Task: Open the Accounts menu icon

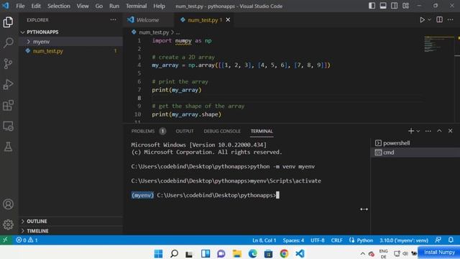Action: [8, 204]
